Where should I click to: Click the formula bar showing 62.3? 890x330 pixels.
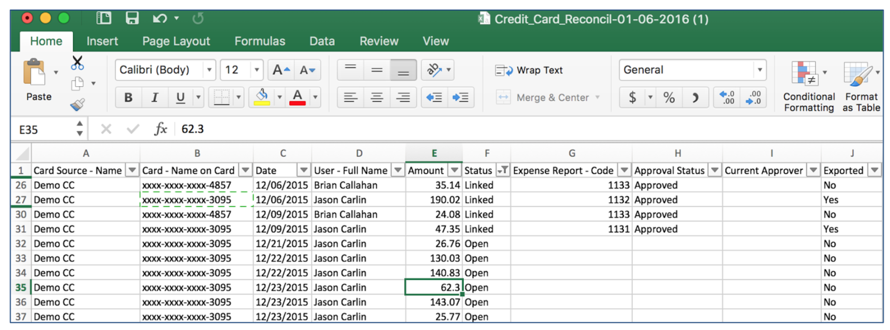tap(529, 129)
